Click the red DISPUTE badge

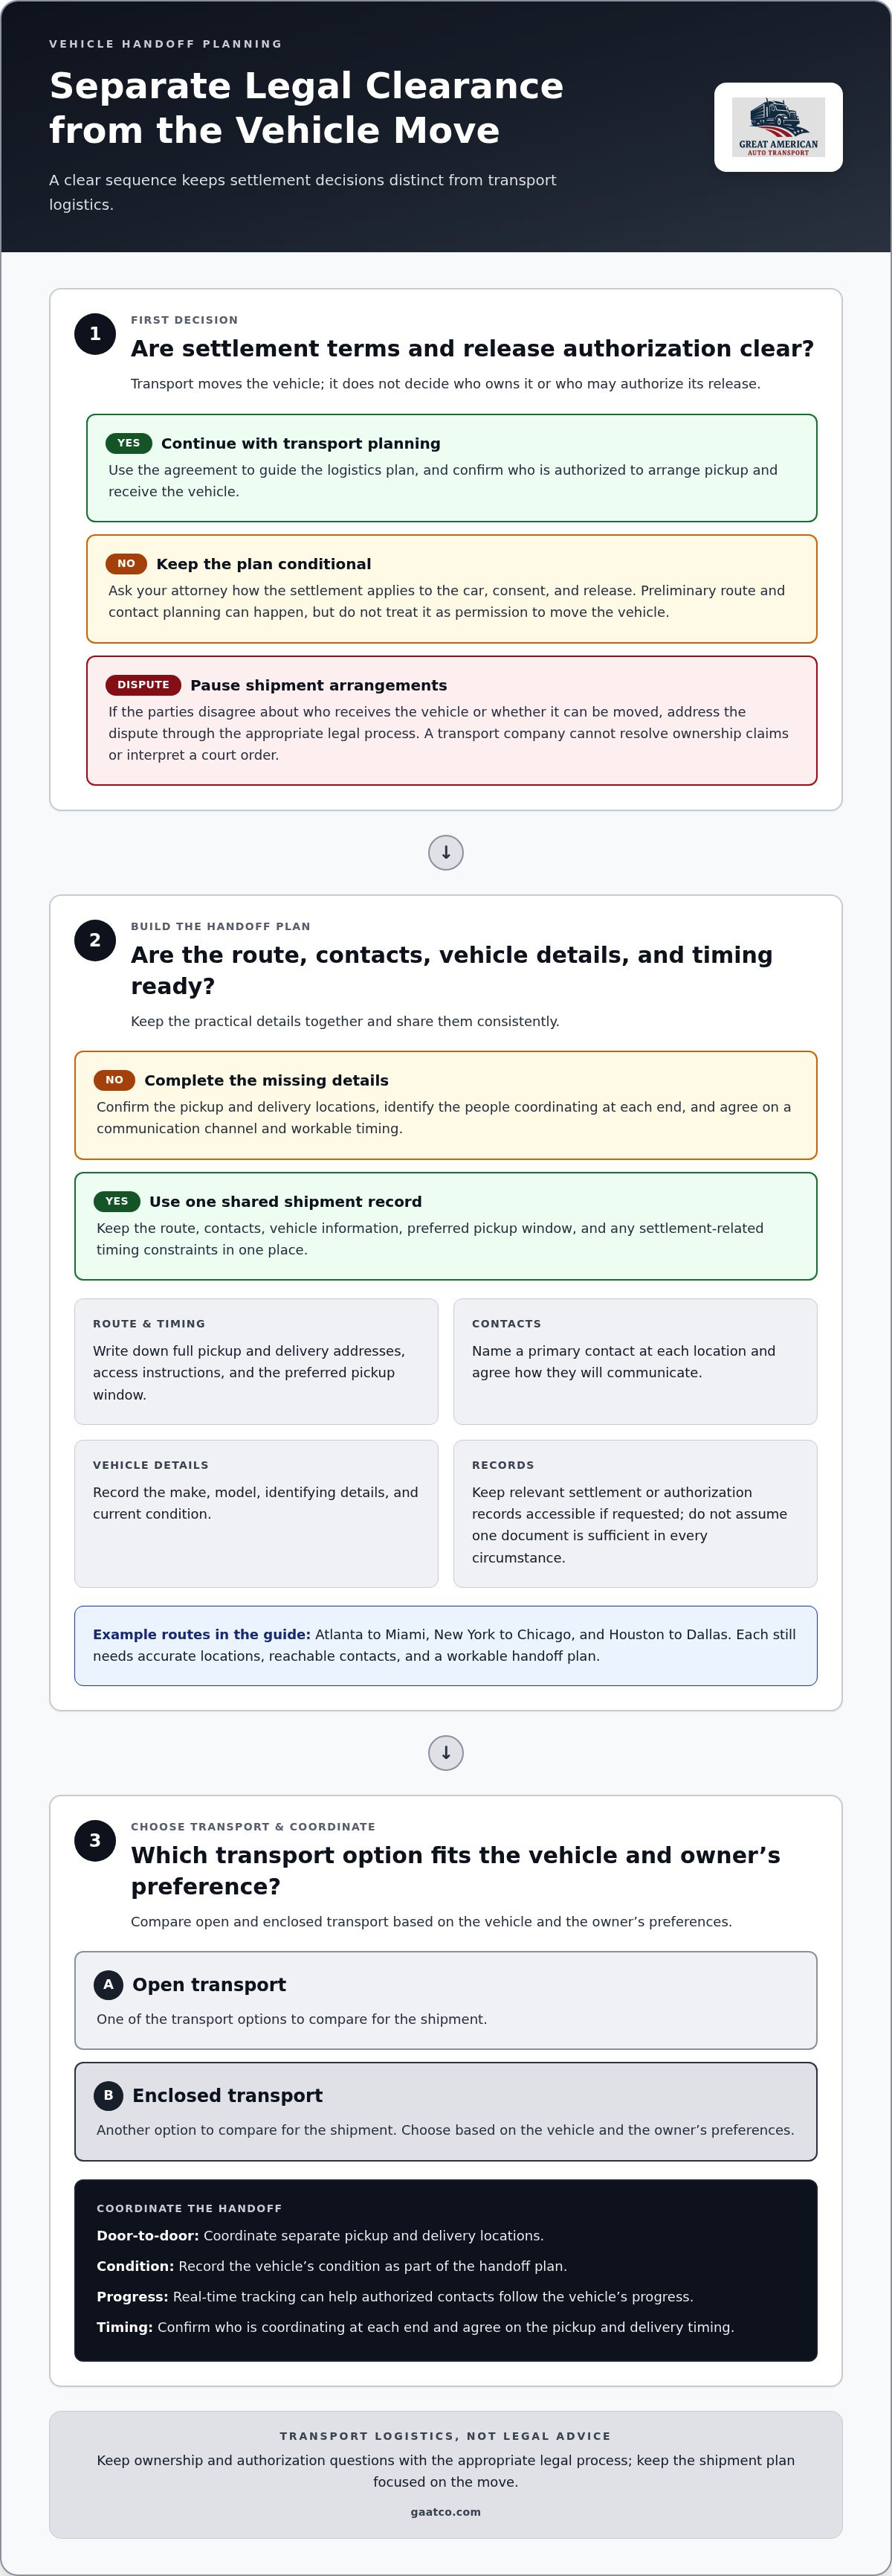point(143,685)
